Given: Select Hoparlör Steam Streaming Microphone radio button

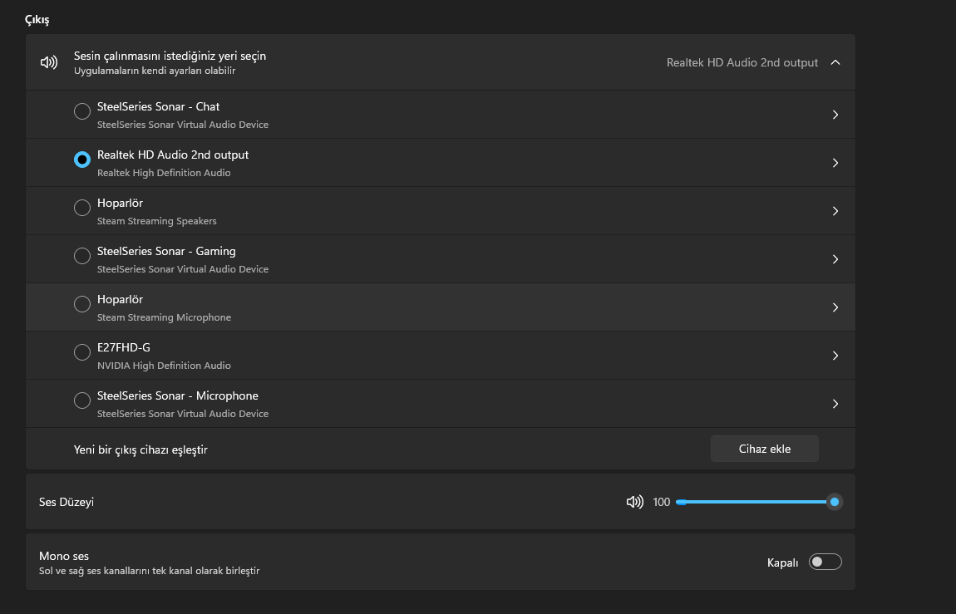Looking at the screenshot, I should pyautogui.click(x=82, y=303).
